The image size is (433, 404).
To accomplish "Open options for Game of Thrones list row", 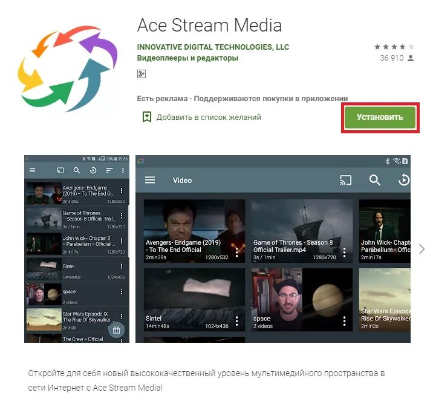I will 122,216.
